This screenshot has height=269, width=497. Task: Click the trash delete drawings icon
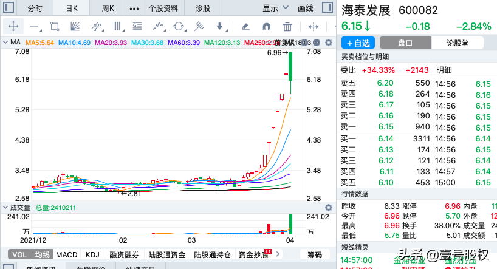coord(287,27)
